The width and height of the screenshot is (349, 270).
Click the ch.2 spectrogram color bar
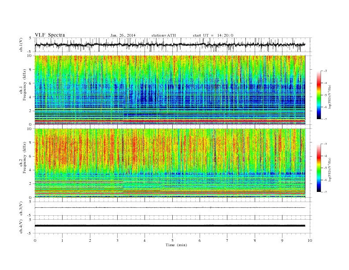point(319,168)
